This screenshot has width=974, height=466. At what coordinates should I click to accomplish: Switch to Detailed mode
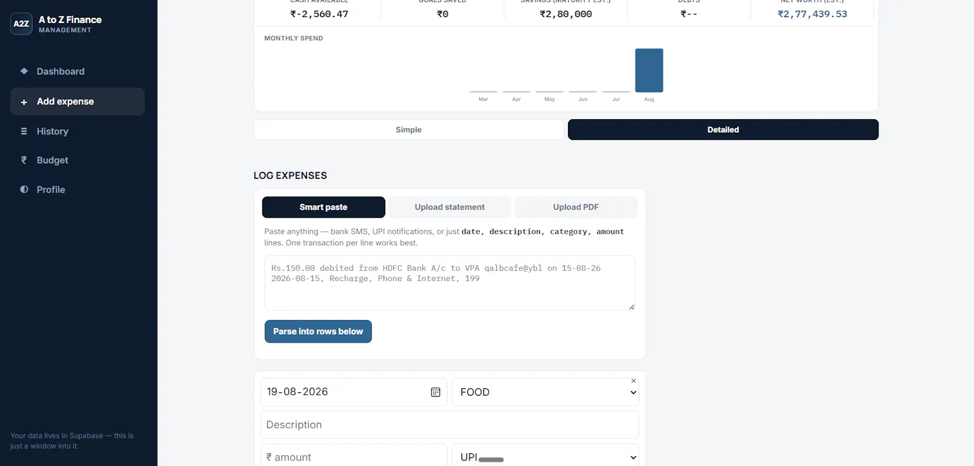(723, 130)
